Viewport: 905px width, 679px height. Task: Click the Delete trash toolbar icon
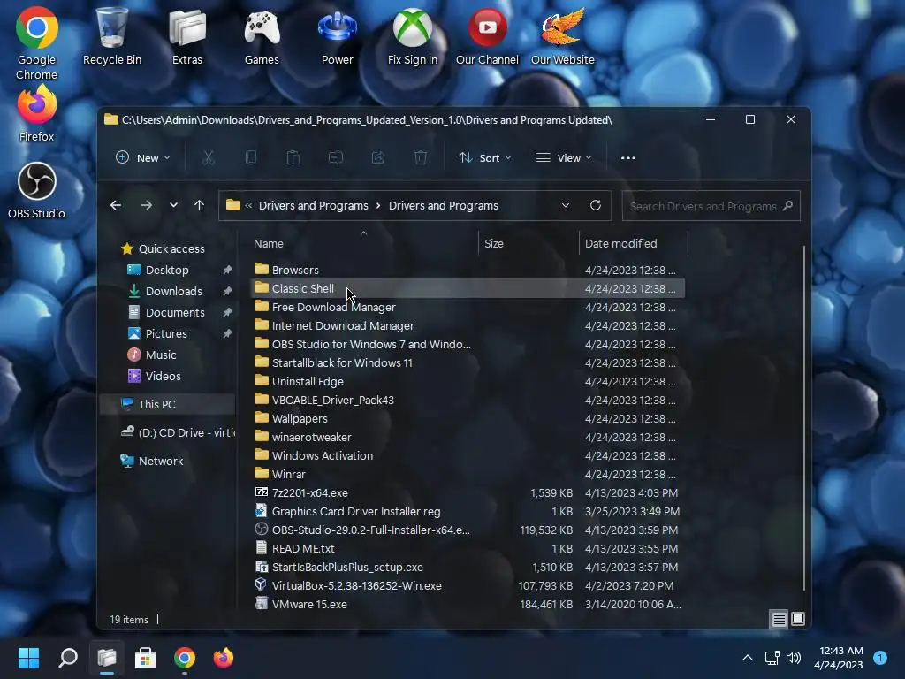[421, 157]
